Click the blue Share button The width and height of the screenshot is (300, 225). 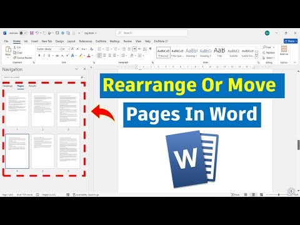[291, 41]
